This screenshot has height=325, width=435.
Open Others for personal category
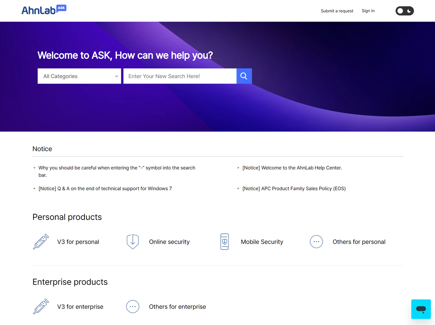pyautogui.click(x=359, y=242)
